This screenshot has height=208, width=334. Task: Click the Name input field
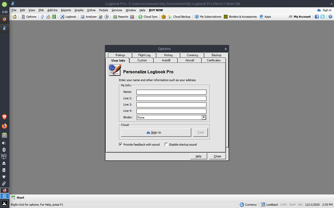pyautogui.click(x=171, y=92)
